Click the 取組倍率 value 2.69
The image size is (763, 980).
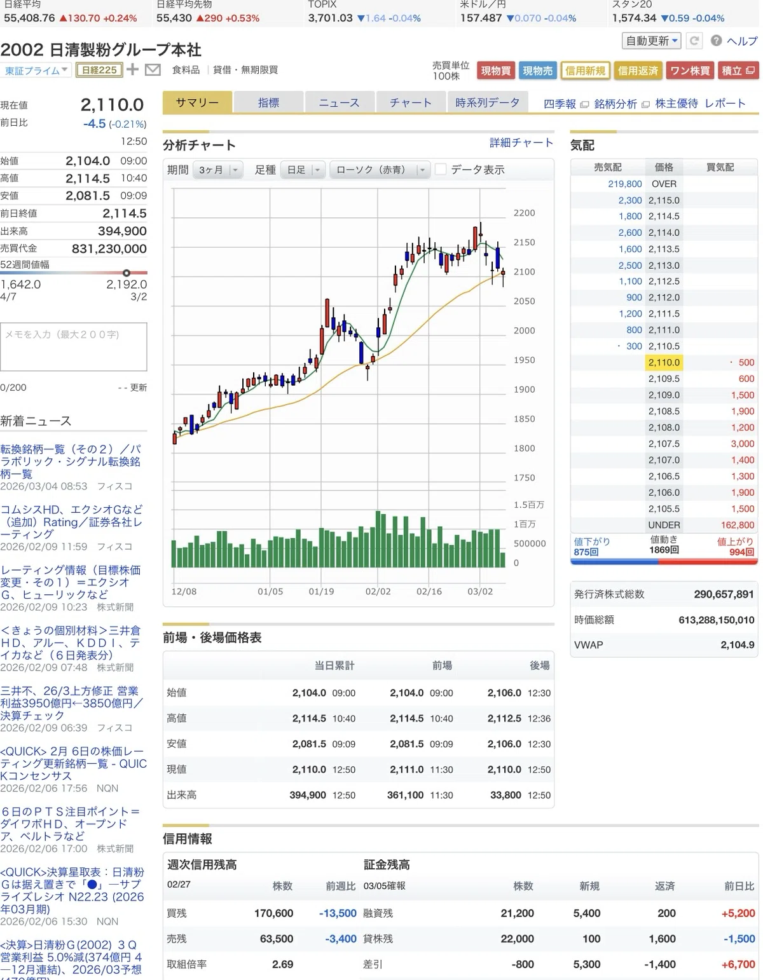[282, 964]
